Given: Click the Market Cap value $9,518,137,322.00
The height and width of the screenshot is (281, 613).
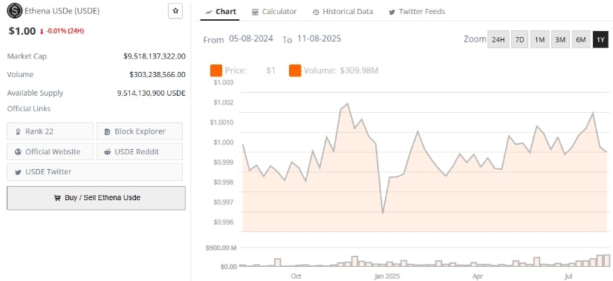Looking at the screenshot, I should click(155, 56).
